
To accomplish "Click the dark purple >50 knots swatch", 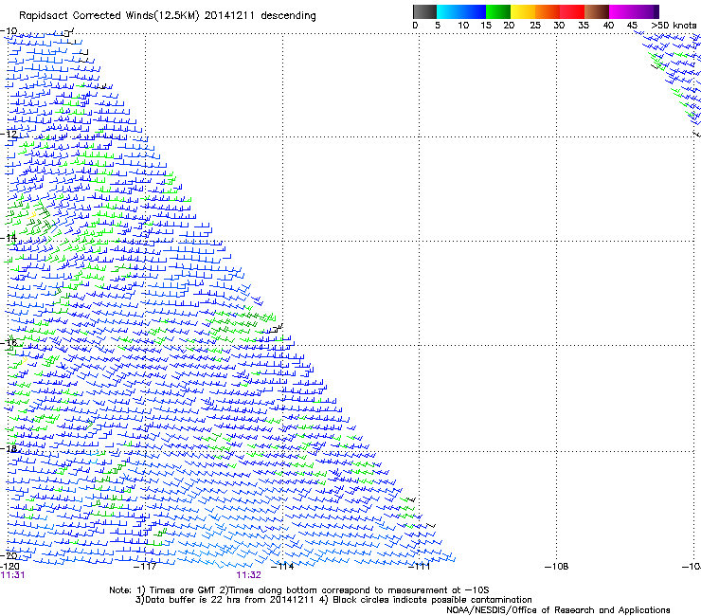I will 656,11.
